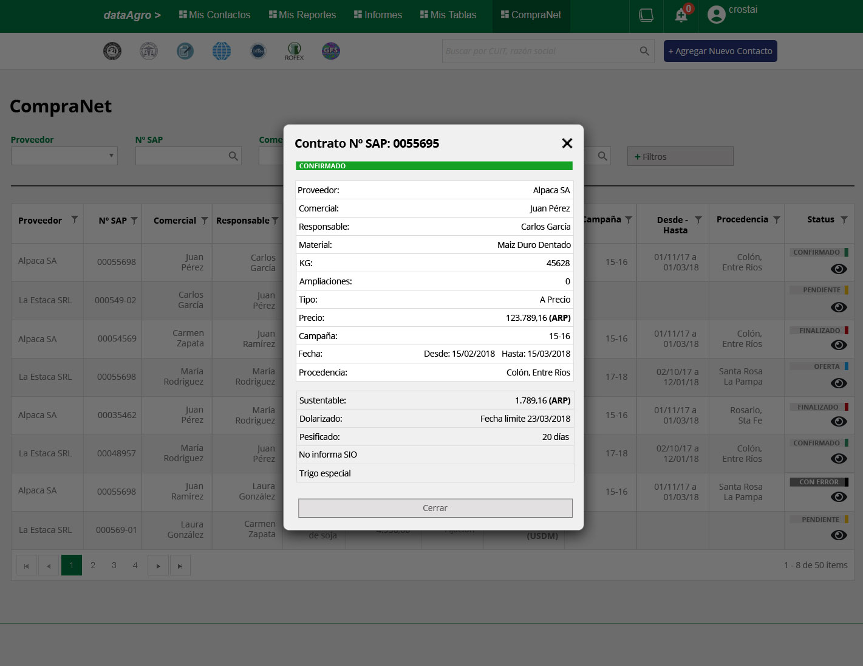Select the CompraNet tab in the top nav
Screen dimensions: 863x666
point(531,15)
